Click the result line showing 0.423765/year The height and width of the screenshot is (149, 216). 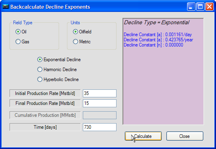158,40
